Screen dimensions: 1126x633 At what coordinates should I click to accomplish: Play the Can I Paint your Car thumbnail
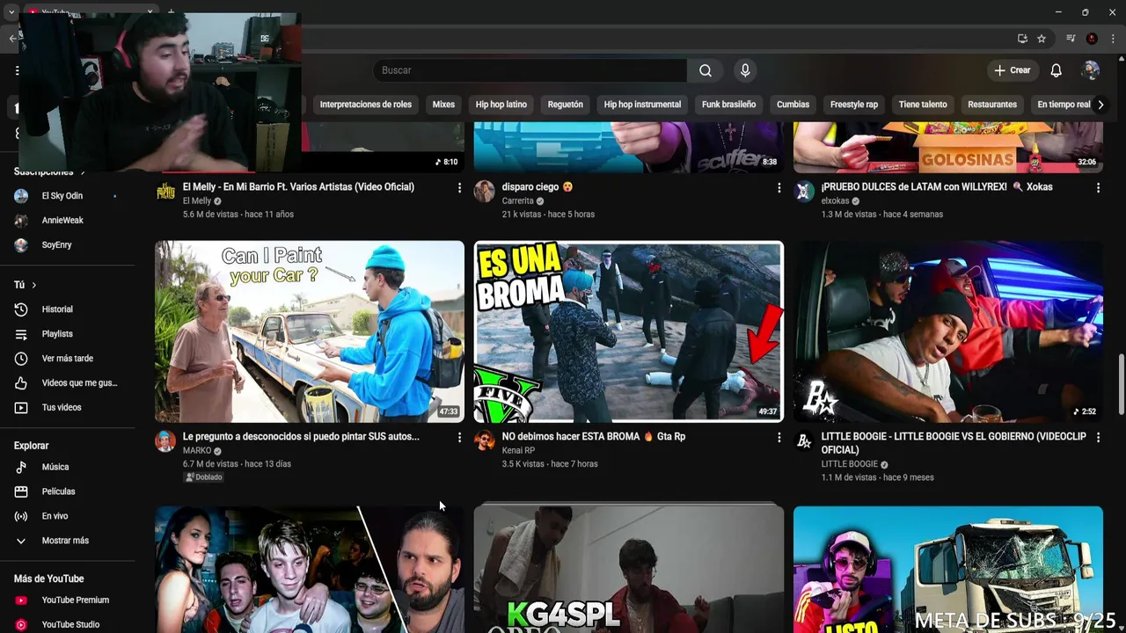pos(310,331)
